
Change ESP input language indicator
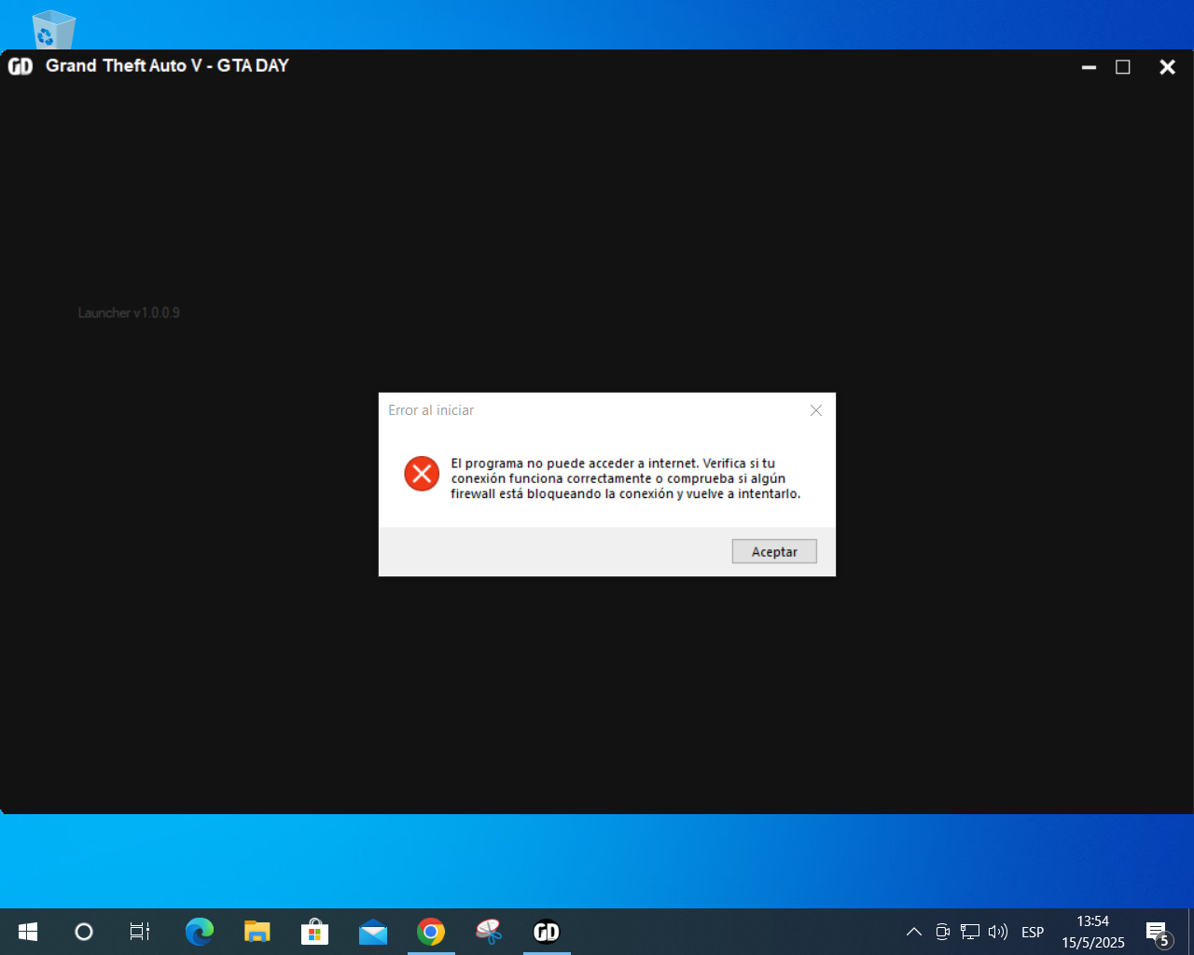click(1033, 932)
